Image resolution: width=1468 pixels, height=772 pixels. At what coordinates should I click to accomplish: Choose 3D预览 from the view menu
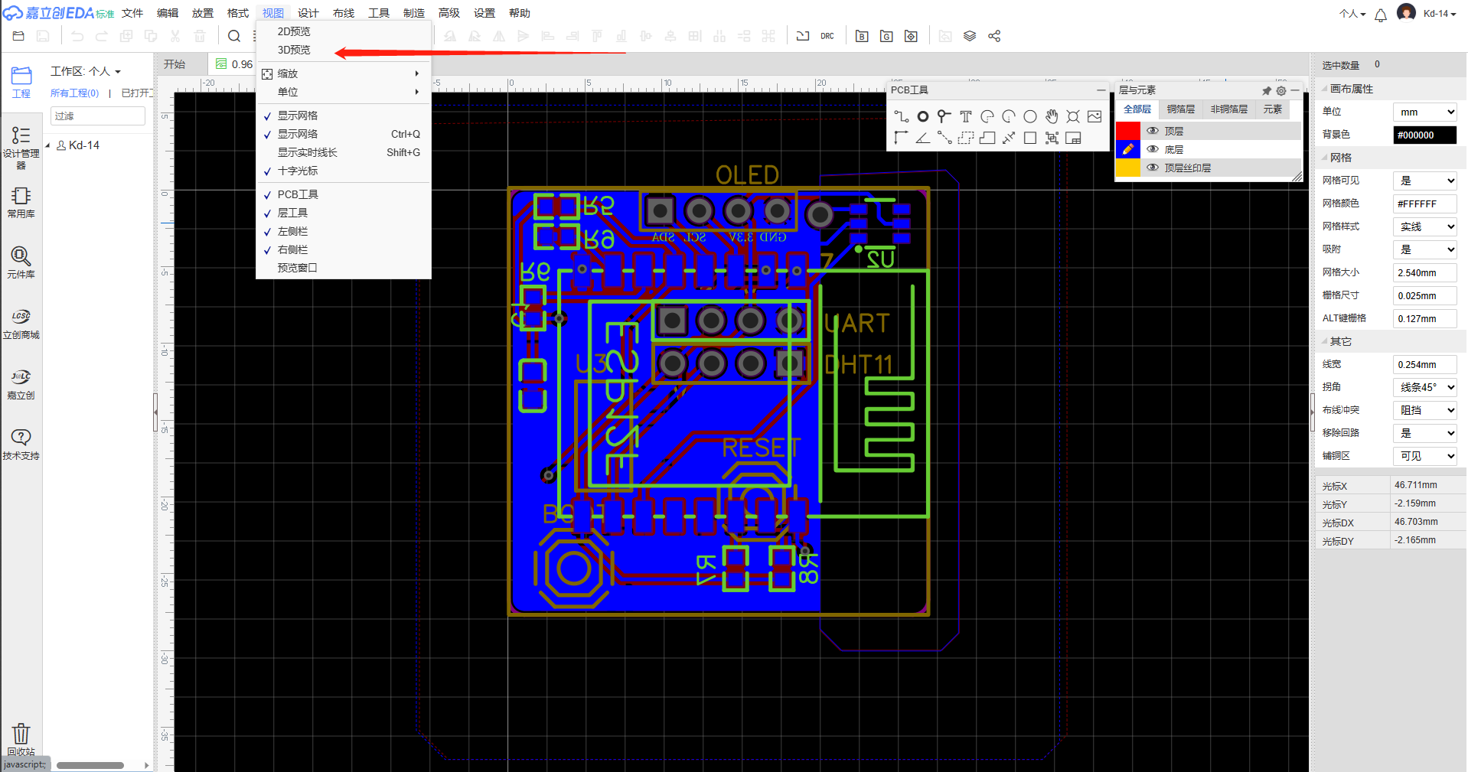coord(294,50)
